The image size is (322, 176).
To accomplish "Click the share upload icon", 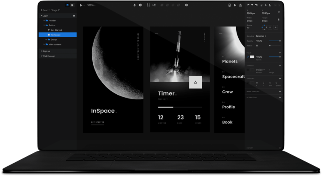I will [240, 5].
